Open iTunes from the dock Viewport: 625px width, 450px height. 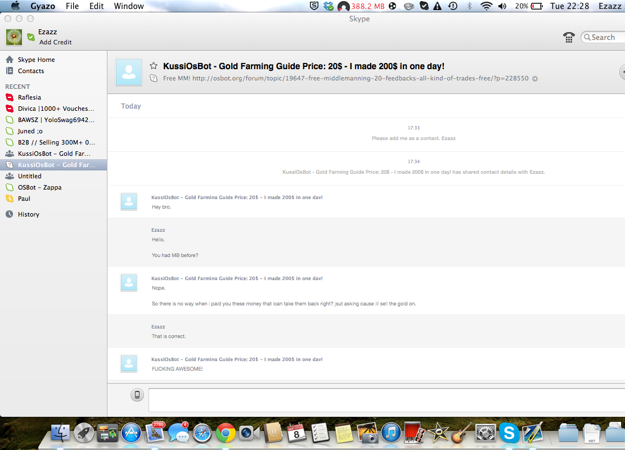391,433
